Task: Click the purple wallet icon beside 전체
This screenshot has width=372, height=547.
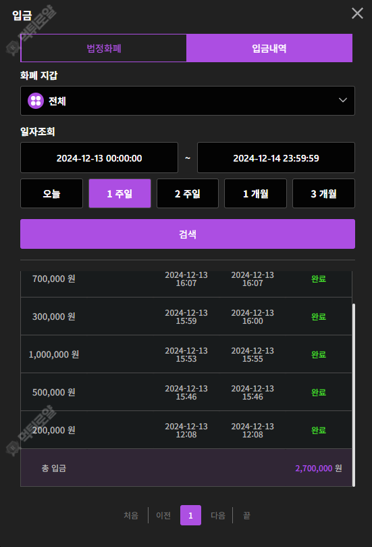Action: pos(36,101)
